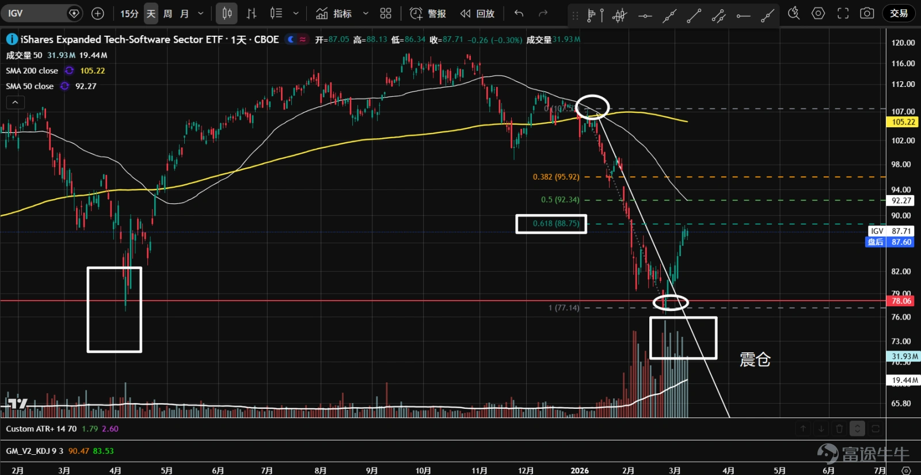Collapse the ATR pane chevron button
This screenshot has height=475, width=921.
[858, 428]
